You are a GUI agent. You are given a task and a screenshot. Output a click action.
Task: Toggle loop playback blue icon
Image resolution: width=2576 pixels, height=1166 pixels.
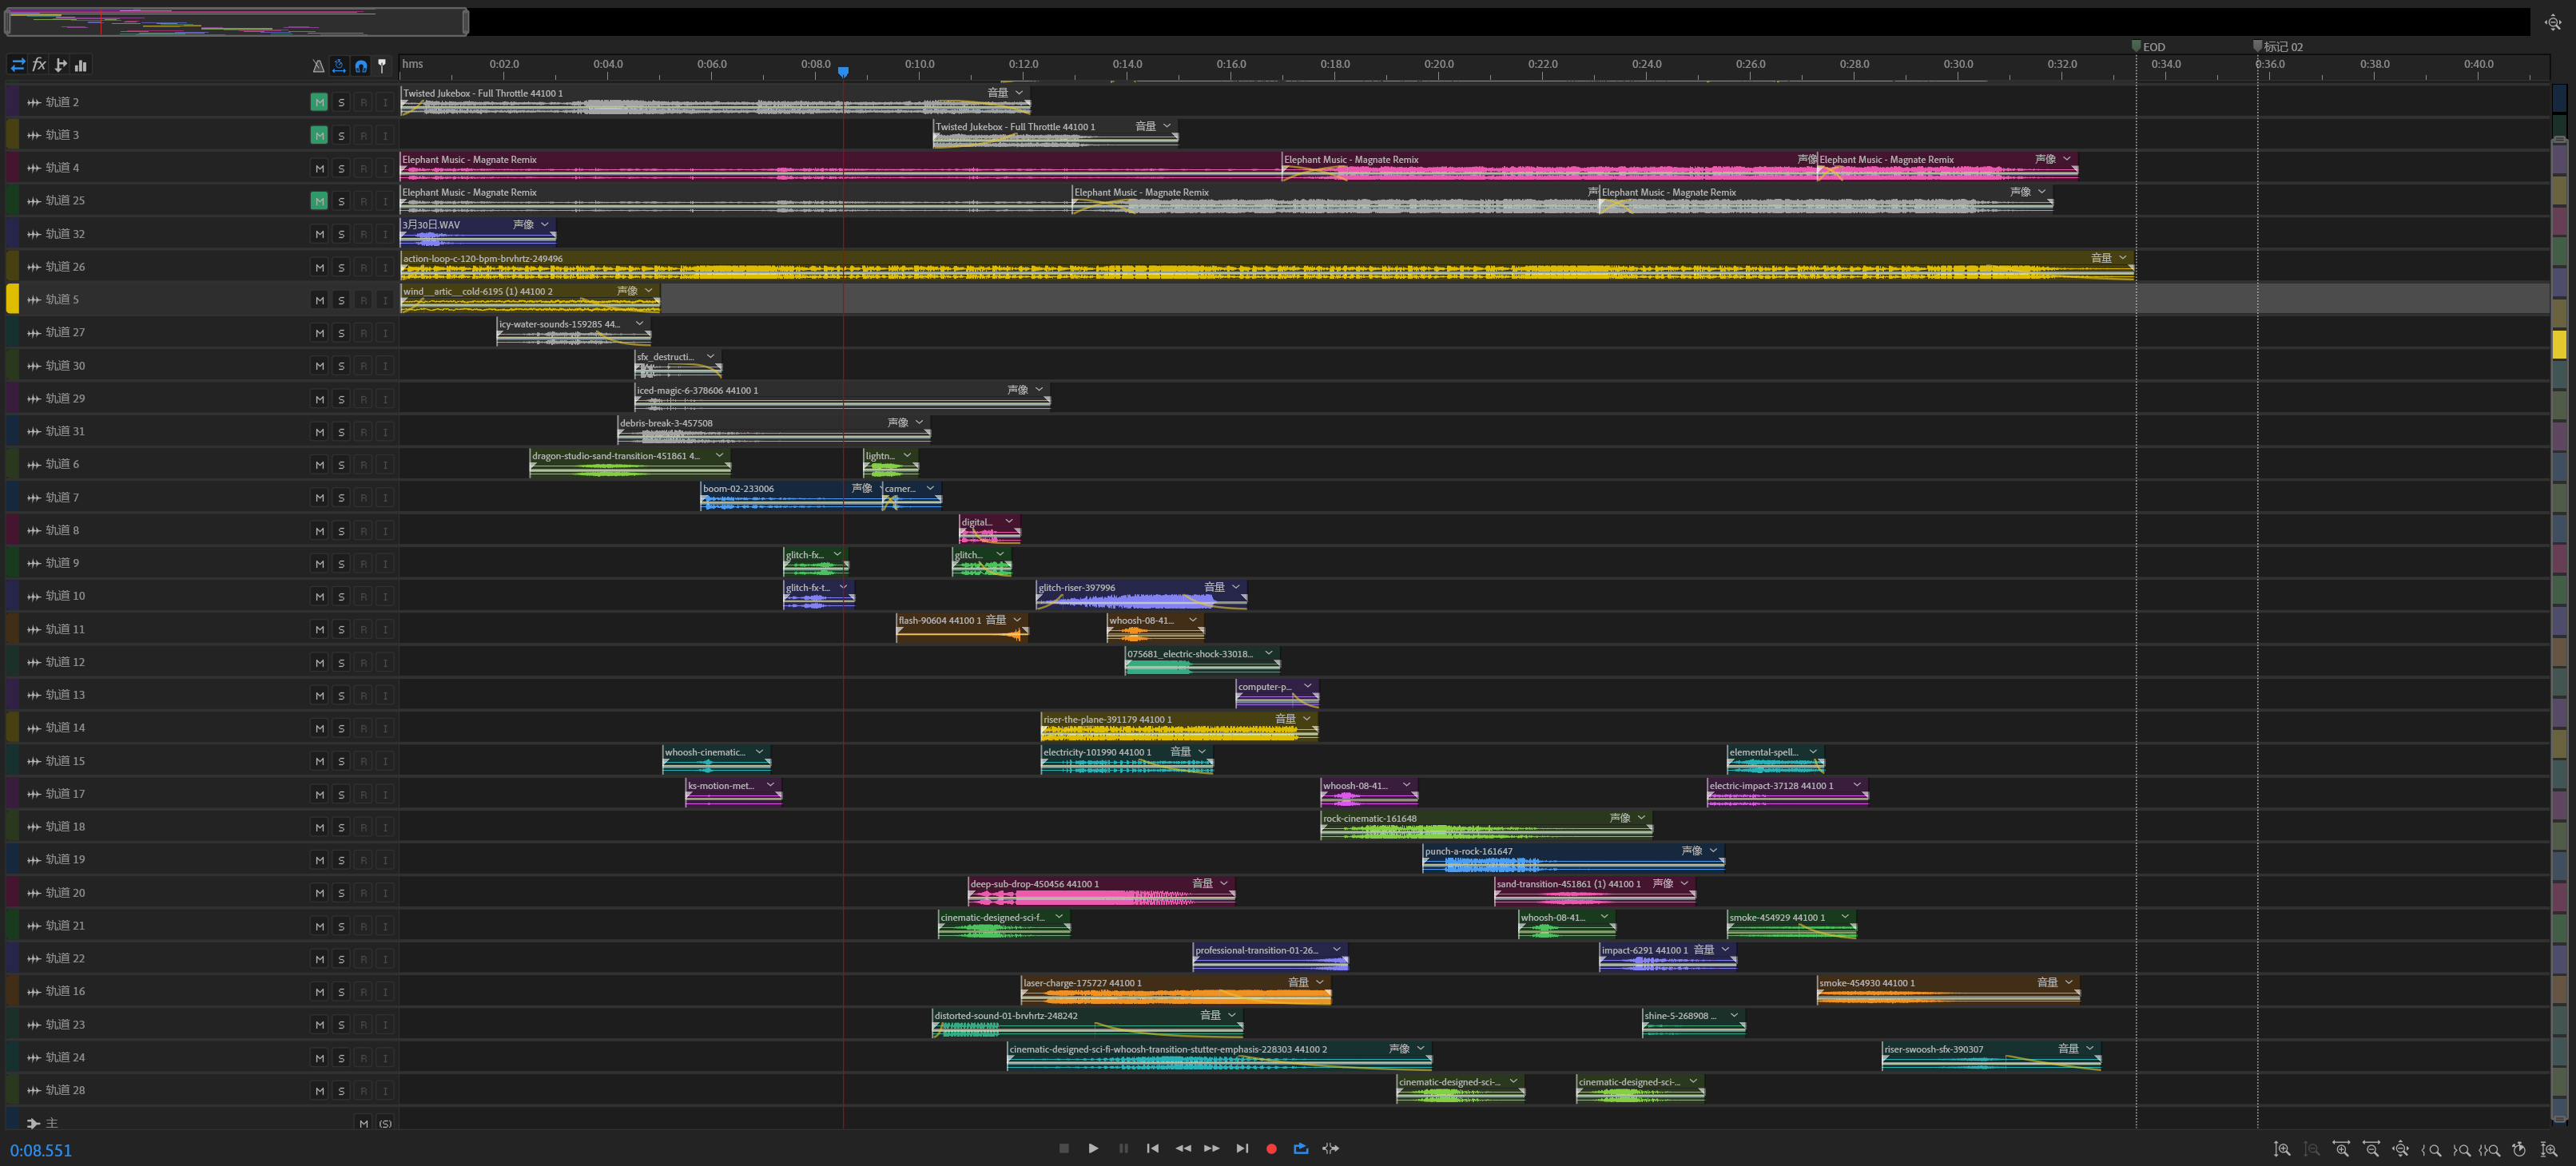click(x=1301, y=1148)
